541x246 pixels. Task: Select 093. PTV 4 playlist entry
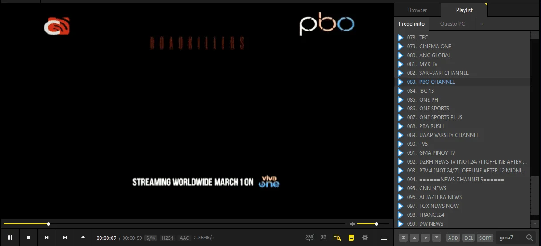pyautogui.click(x=462, y=171)
